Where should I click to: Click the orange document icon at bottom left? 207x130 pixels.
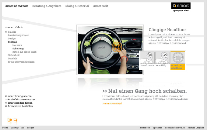pos(9,120)
